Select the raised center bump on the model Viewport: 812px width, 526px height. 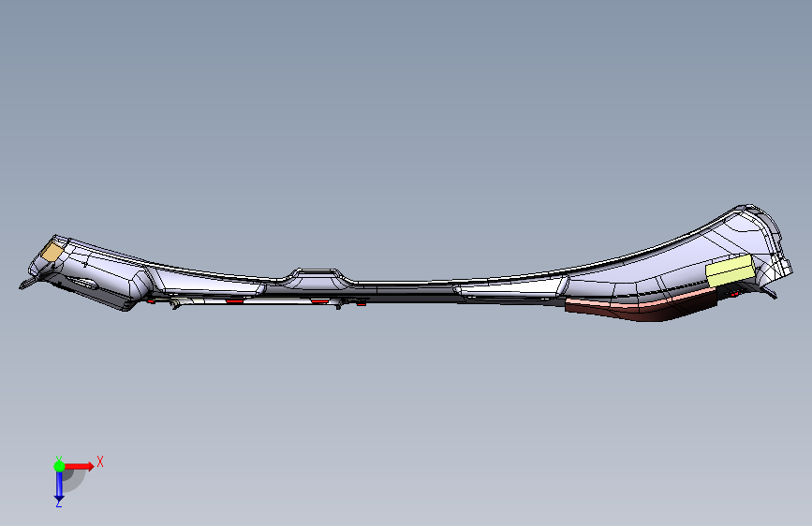point(317,277)
